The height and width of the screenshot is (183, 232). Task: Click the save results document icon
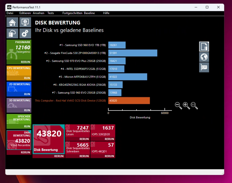pyautogui.click(x=204, y=46)
